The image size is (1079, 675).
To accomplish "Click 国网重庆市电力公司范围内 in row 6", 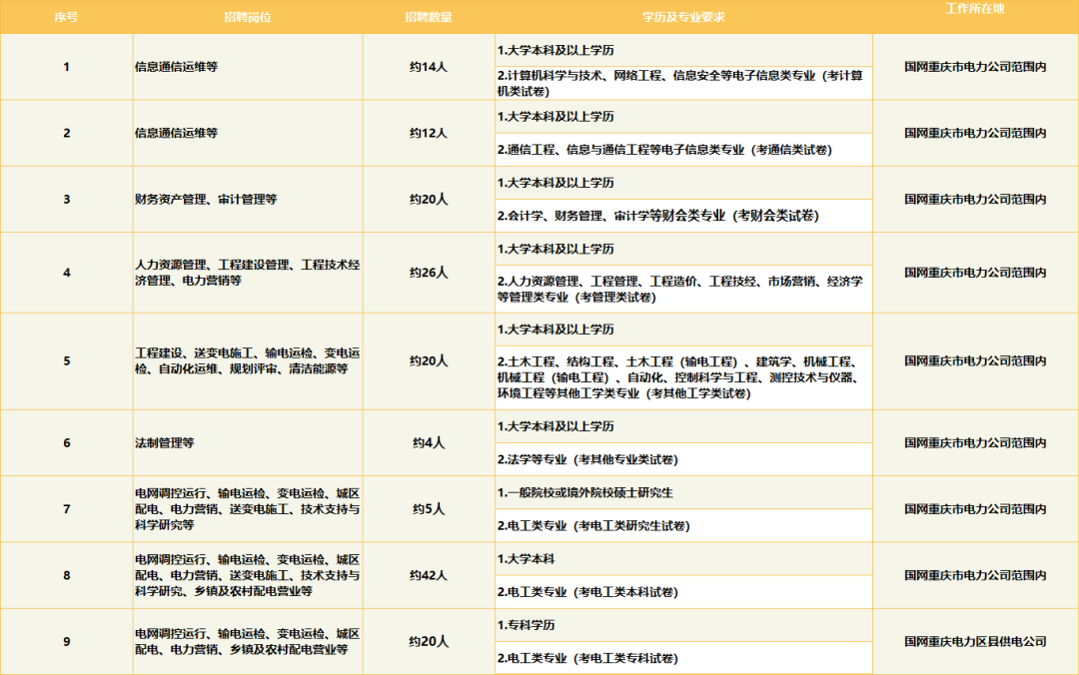I will tap(975, 442).
